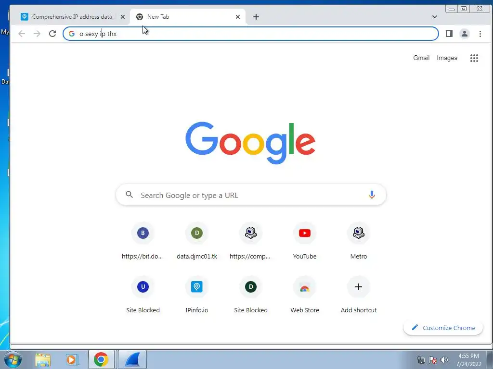The height and width of the screenshot is (369, 493).
Task: Open the https://bit.do shortcut
Action: (143, 241)
